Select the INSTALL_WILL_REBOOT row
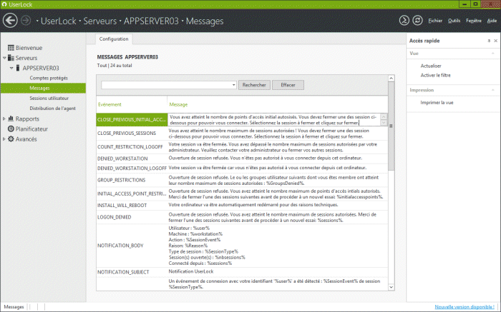This screenshot has height=312, width=501. (x=242, y=206)
